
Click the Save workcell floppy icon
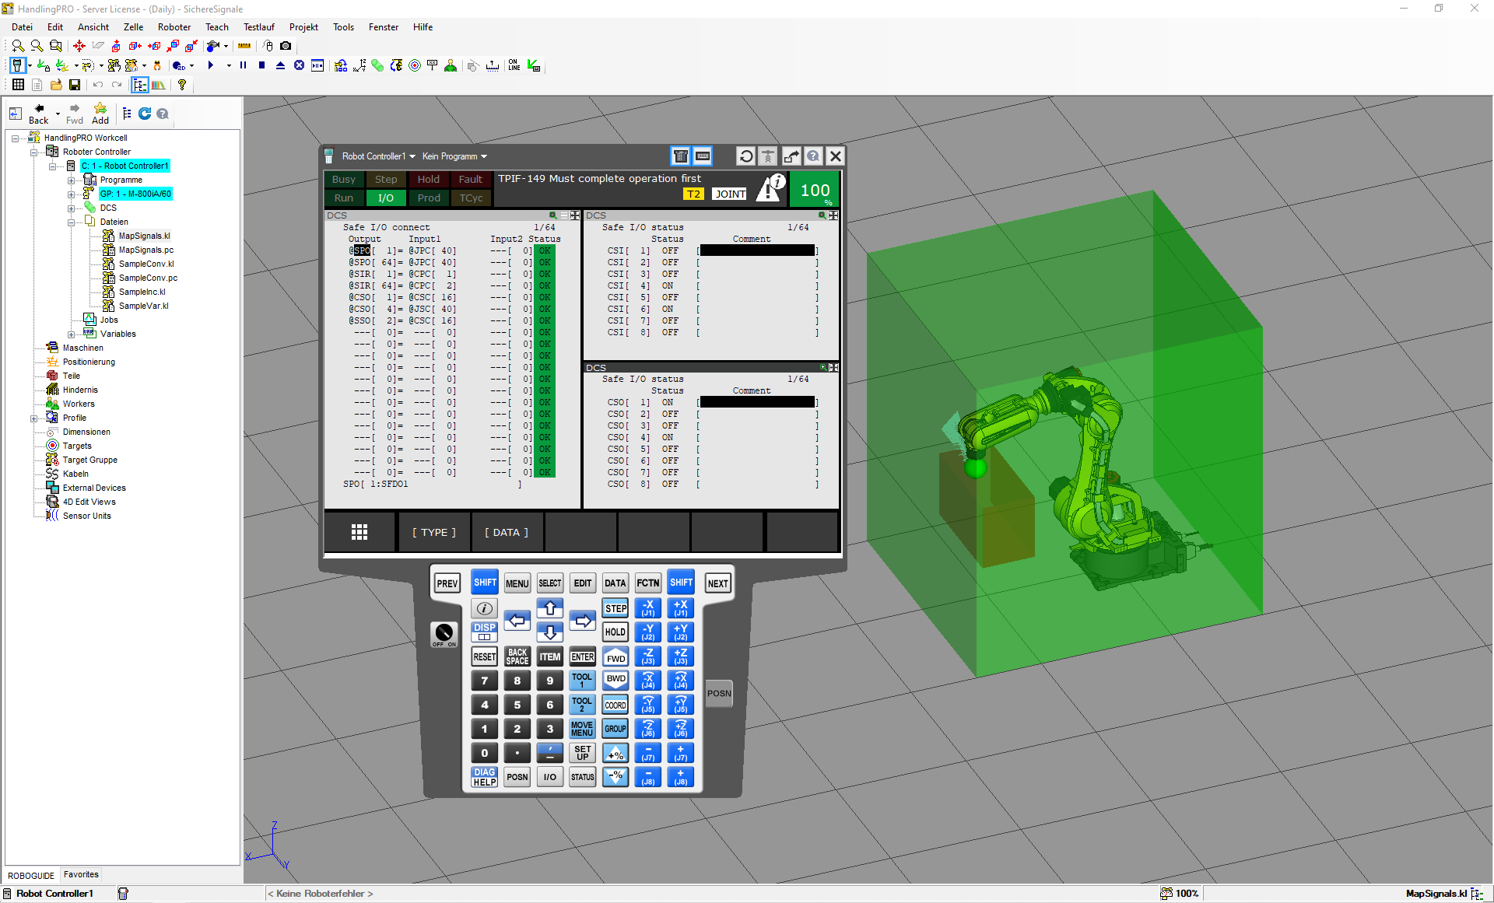75,85
